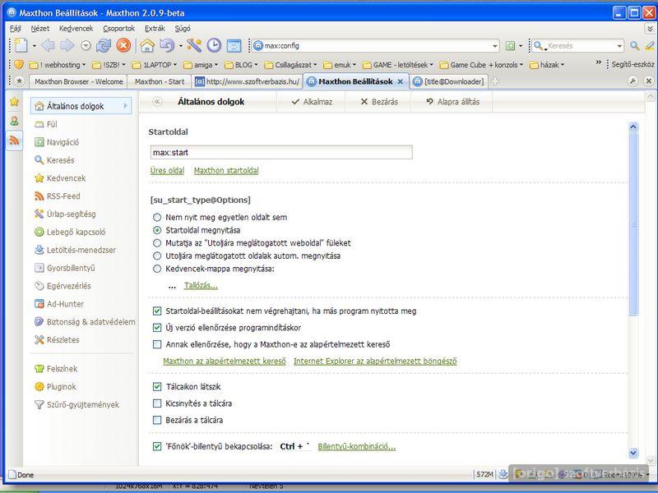Open the Csoportok menu
This screenshot has width=658, height=493.
(119, 29)
